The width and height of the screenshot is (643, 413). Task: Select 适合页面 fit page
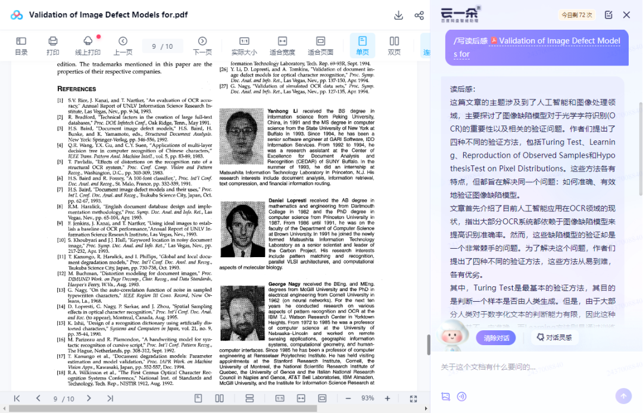point(320,46)
